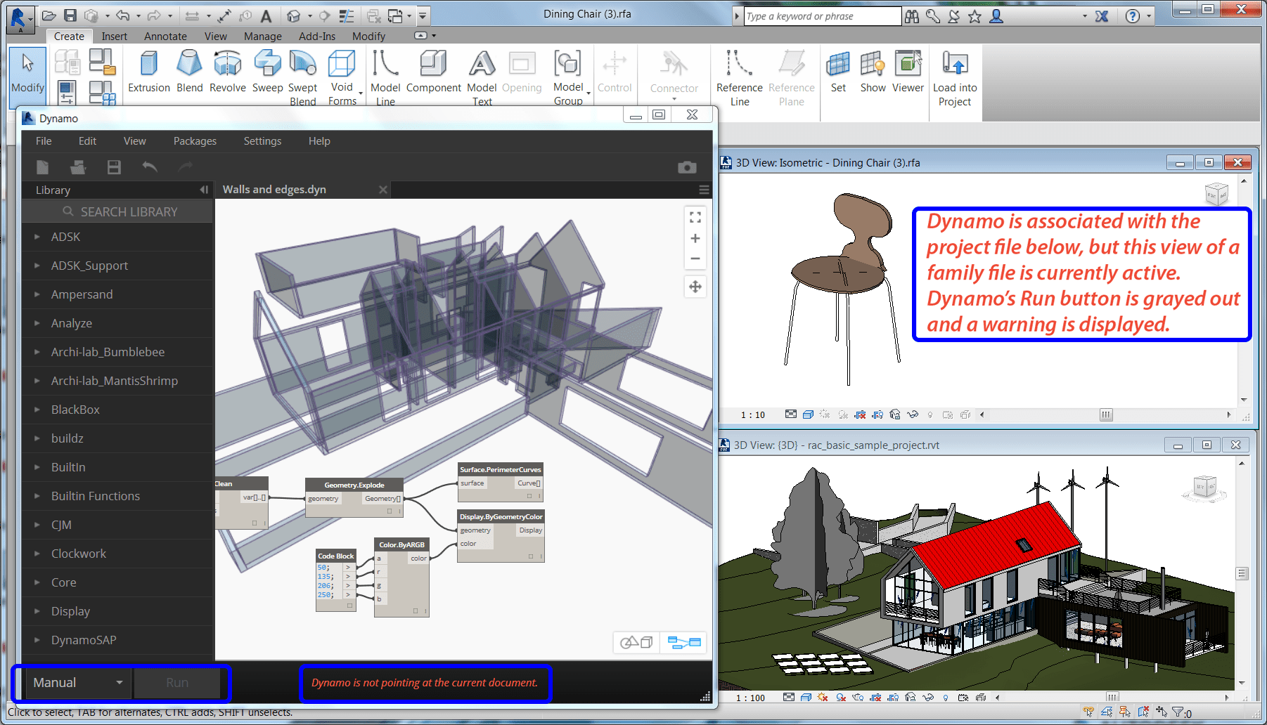Click the Dynamo new file icon

[43, 166]
